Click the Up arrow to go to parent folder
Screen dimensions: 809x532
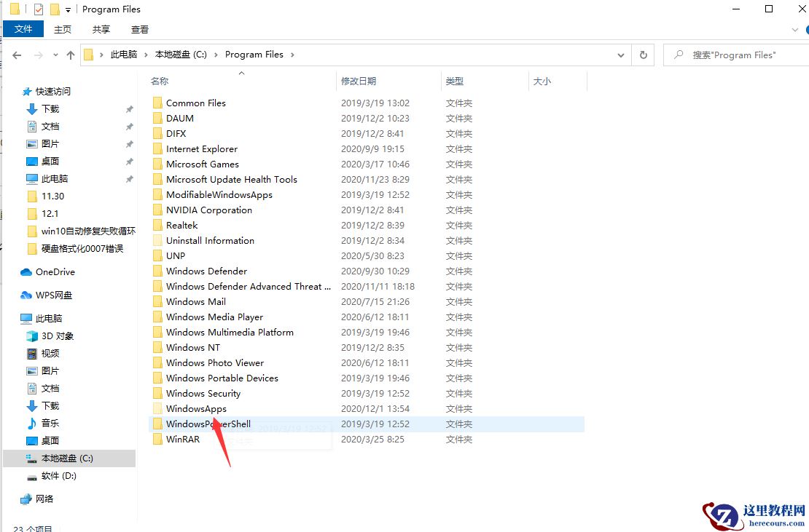(71, 55)
